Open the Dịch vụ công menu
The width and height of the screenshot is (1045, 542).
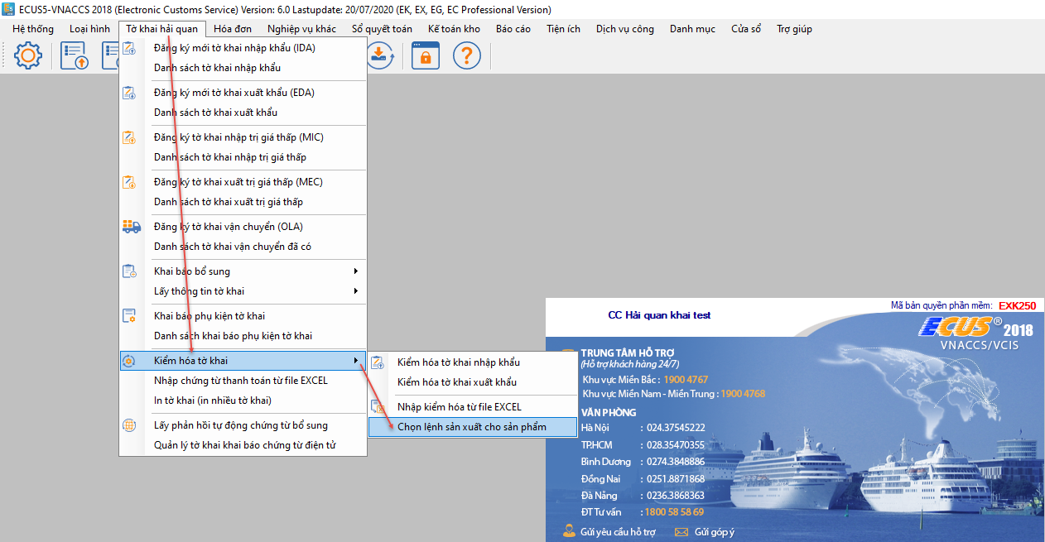point(625,29)
